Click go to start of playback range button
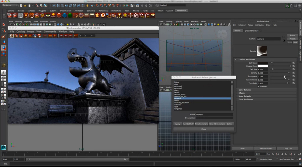Viewport: 302px width, 167px height. [269, 154]
